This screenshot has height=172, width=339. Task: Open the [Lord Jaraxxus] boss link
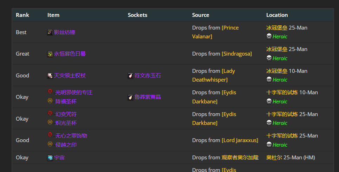[x=240, y=140]
